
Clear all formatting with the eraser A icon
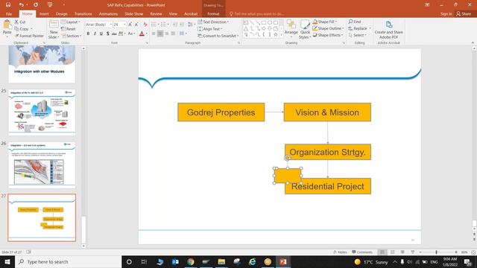coord(145,25)
